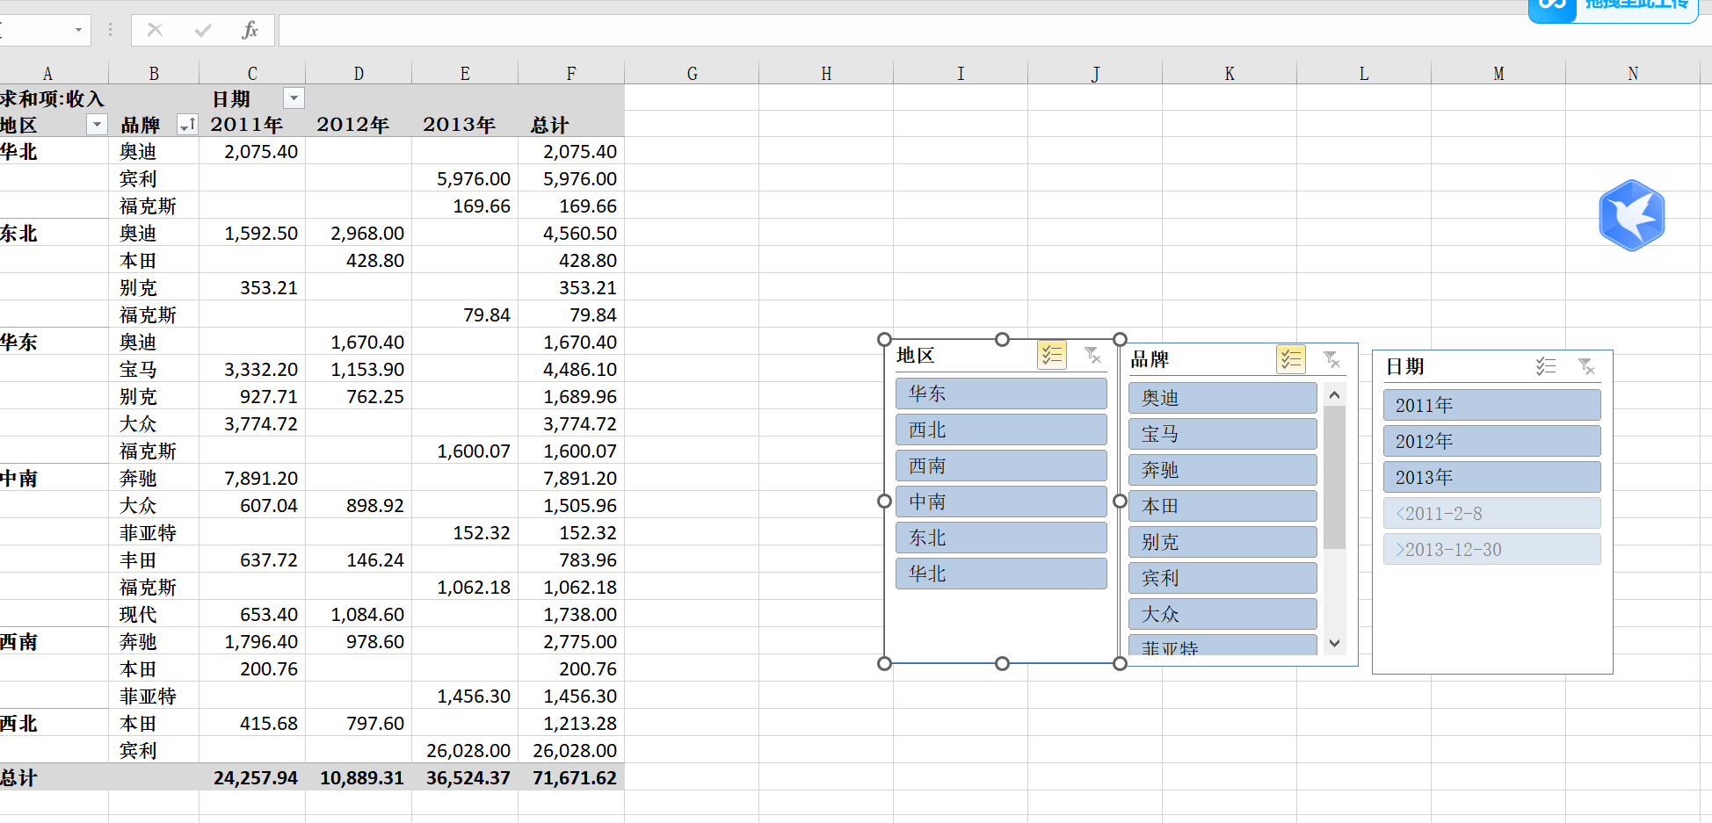This screenshot has height=823, width=1712.
Task: Toggle 西北 in the 地区 slicer
Action: click(x=1001, y=430)
